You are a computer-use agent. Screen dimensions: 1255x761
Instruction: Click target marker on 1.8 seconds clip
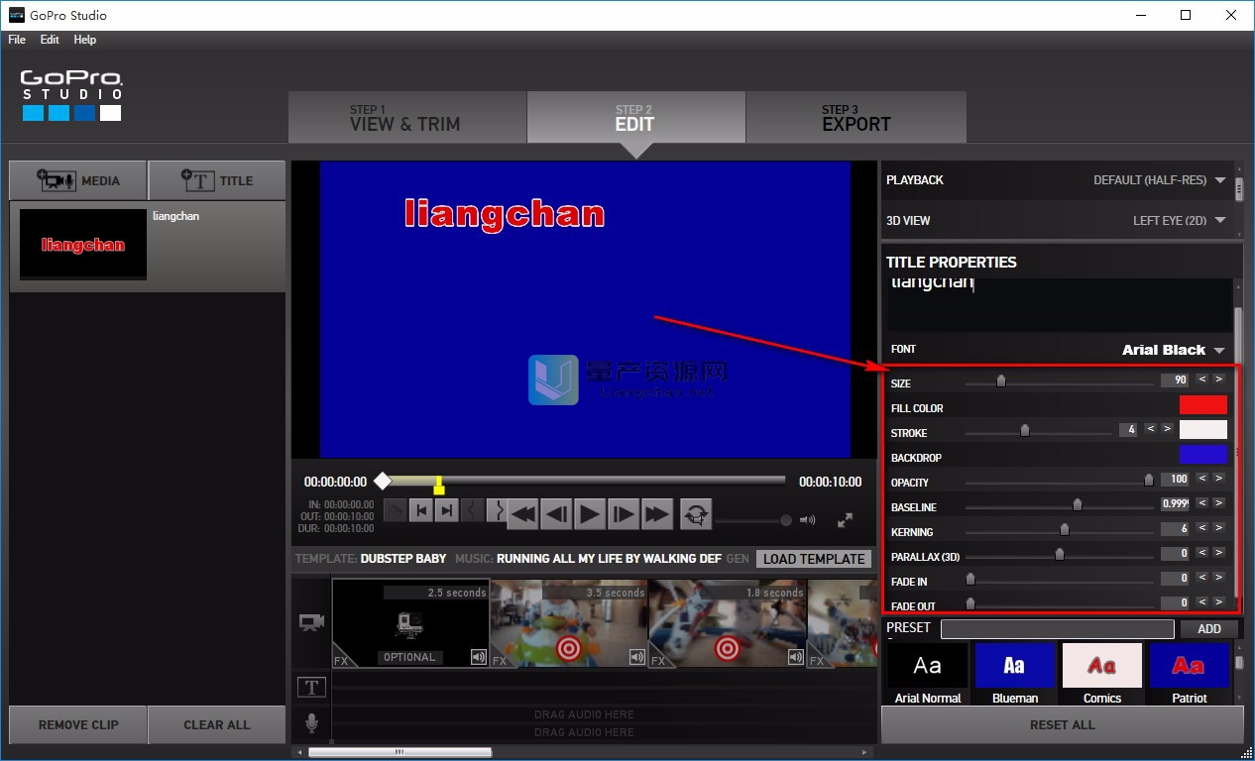tap(727, 648)
